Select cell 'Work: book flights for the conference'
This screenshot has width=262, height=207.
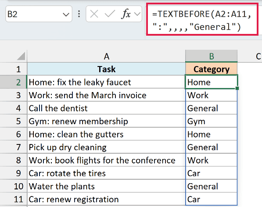tap(106, 160)
